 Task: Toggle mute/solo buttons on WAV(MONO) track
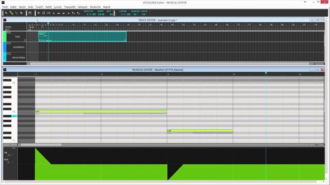[9, 43]
